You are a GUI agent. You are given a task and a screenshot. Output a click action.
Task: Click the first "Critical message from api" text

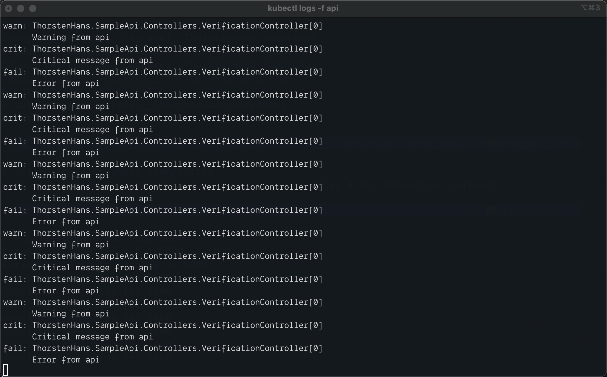pos(92,61)
